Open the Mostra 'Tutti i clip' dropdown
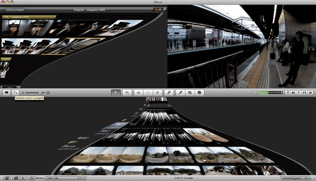 (x=62, y=178)
